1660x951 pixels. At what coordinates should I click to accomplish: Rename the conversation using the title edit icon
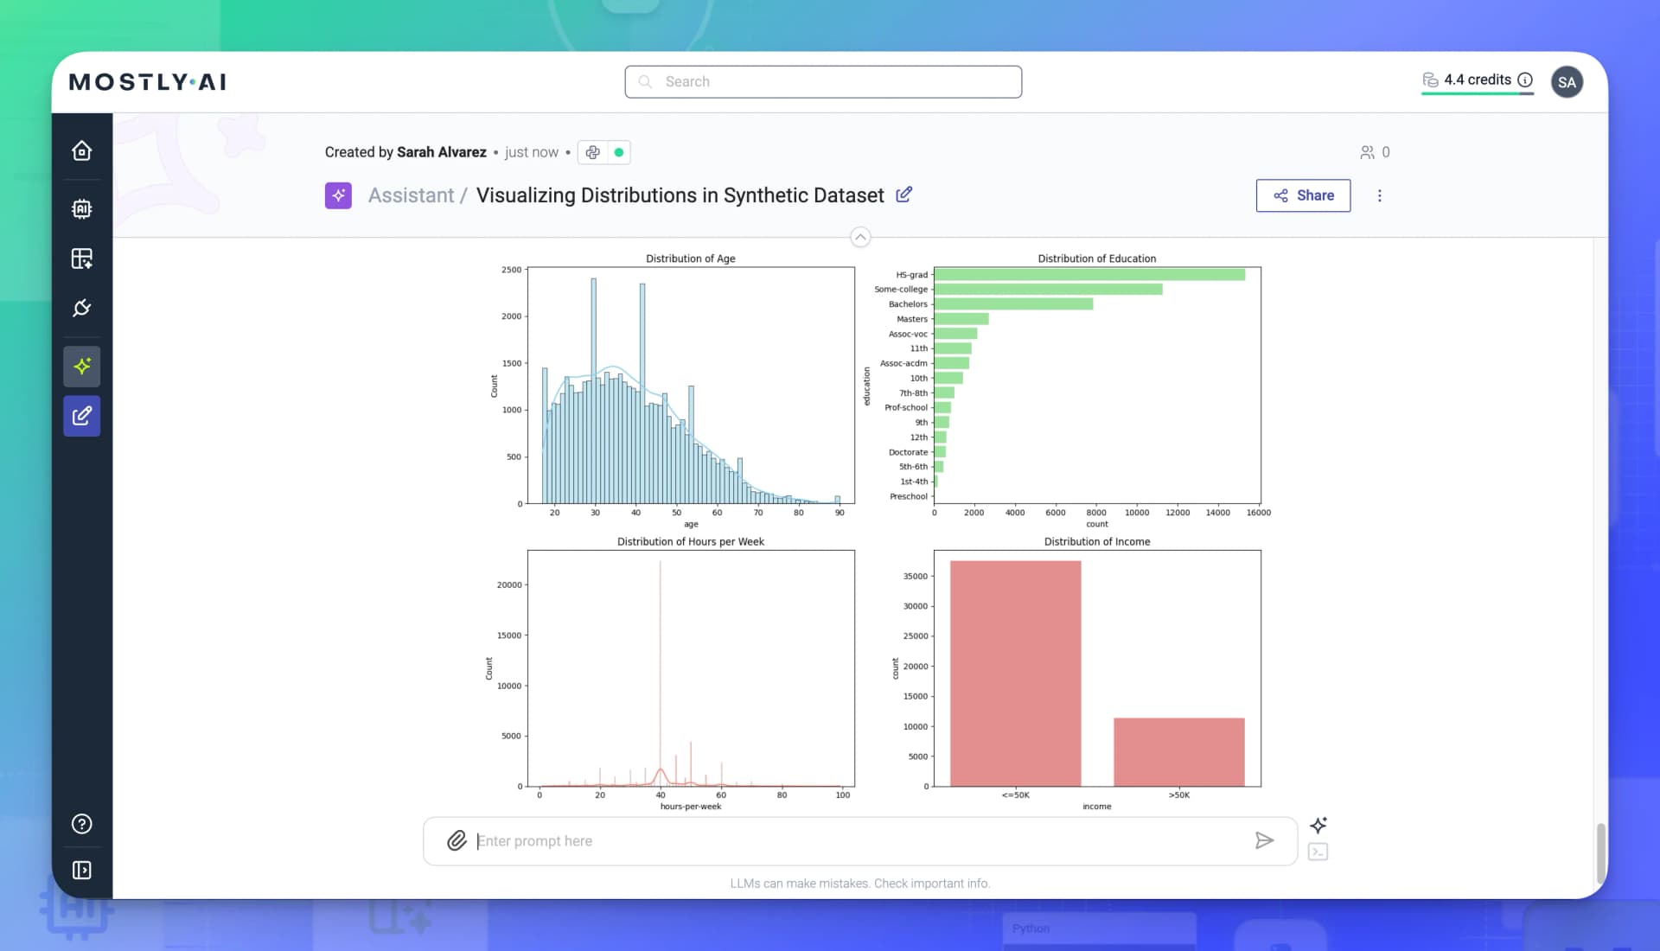pos(903,195)
